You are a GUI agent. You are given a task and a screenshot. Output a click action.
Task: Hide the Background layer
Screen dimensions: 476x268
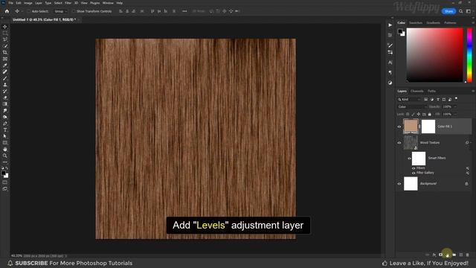pos(399,184)
